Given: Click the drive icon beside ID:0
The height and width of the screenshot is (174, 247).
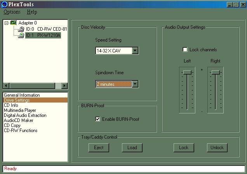Looking at the screenshot, I should point(21,29).
